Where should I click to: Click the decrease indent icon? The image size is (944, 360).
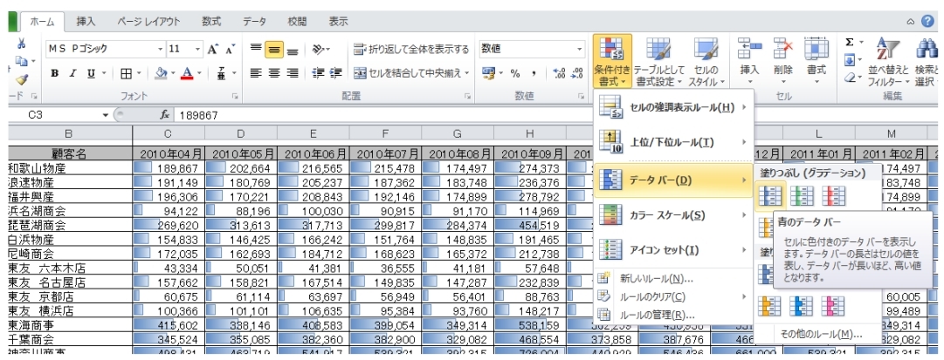coord(318,73)
